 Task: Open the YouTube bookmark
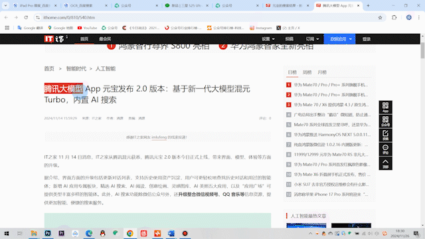(x=87, y=28)
